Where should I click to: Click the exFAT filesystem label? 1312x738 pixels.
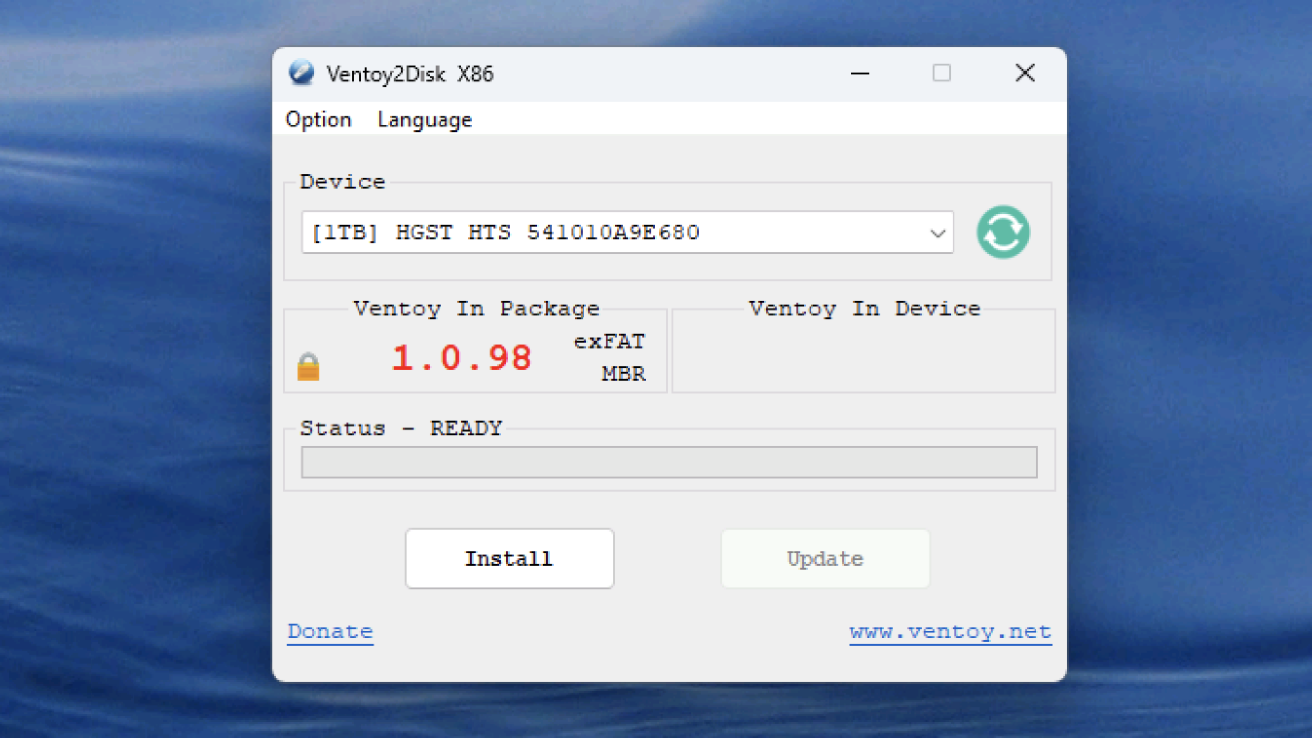(x=609, y=341)
